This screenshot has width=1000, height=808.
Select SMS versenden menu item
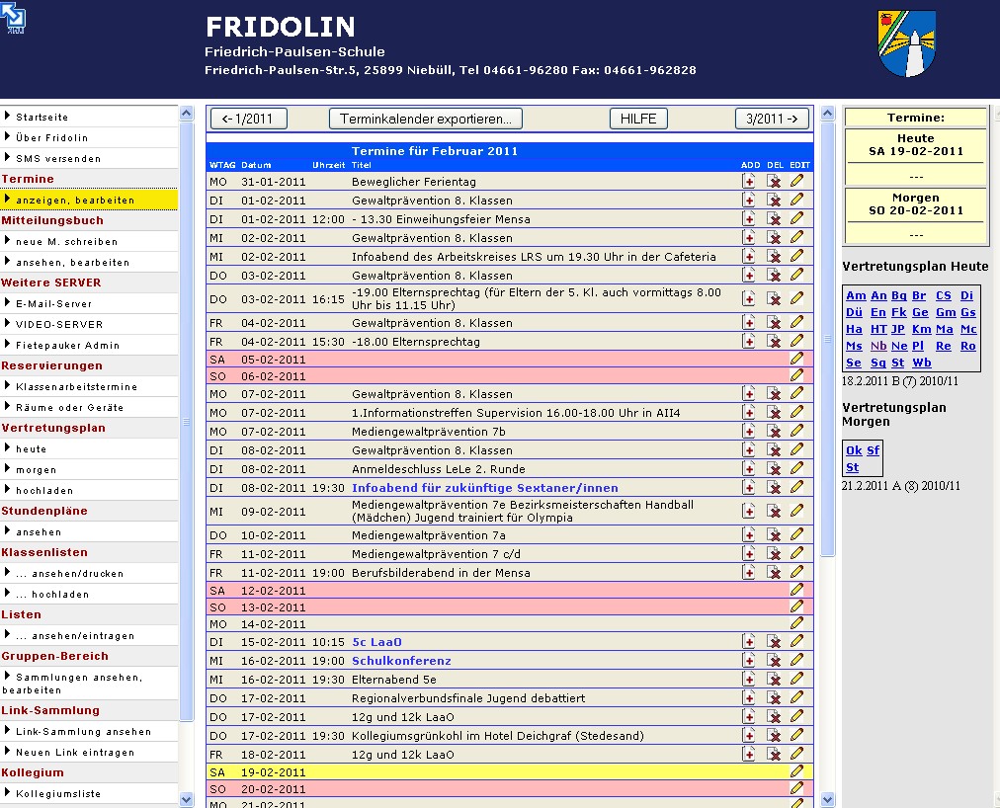tap(58, 158)
